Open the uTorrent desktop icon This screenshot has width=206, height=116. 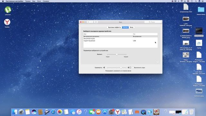tap(8, 10)
